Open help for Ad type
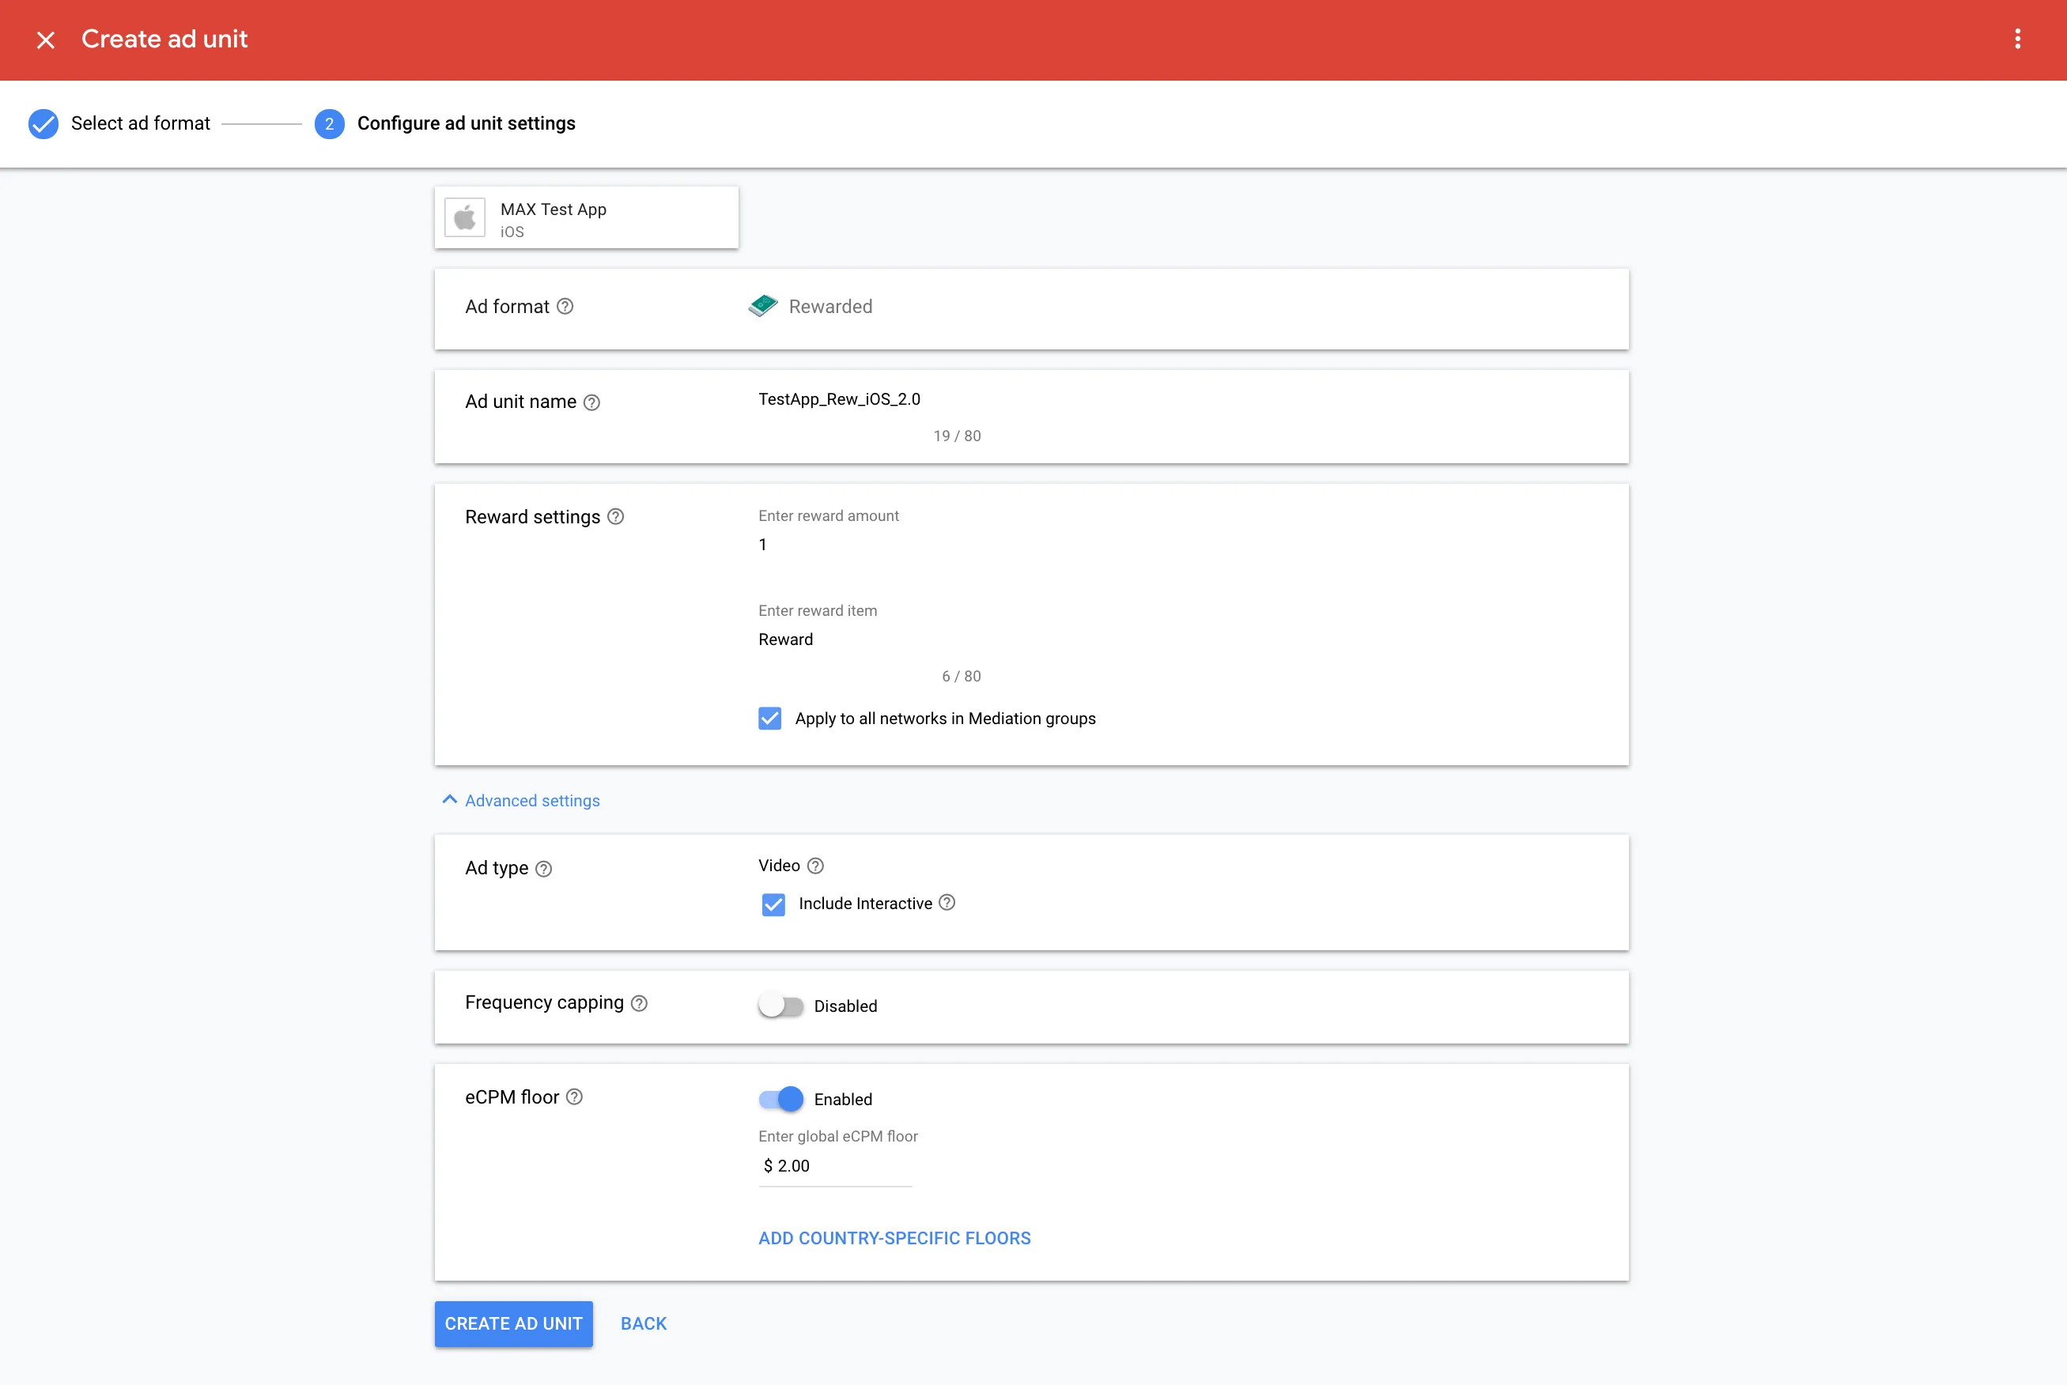2067x1385 pixels. [x=544, y=869]
